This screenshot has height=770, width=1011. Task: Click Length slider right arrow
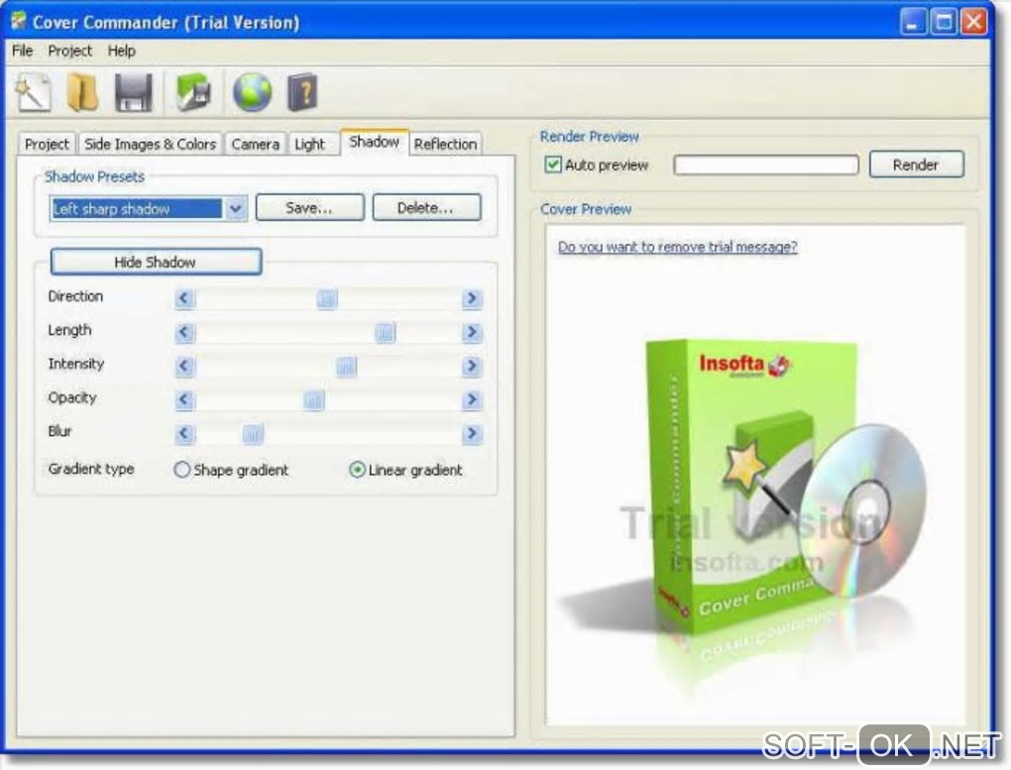(472, 332)
